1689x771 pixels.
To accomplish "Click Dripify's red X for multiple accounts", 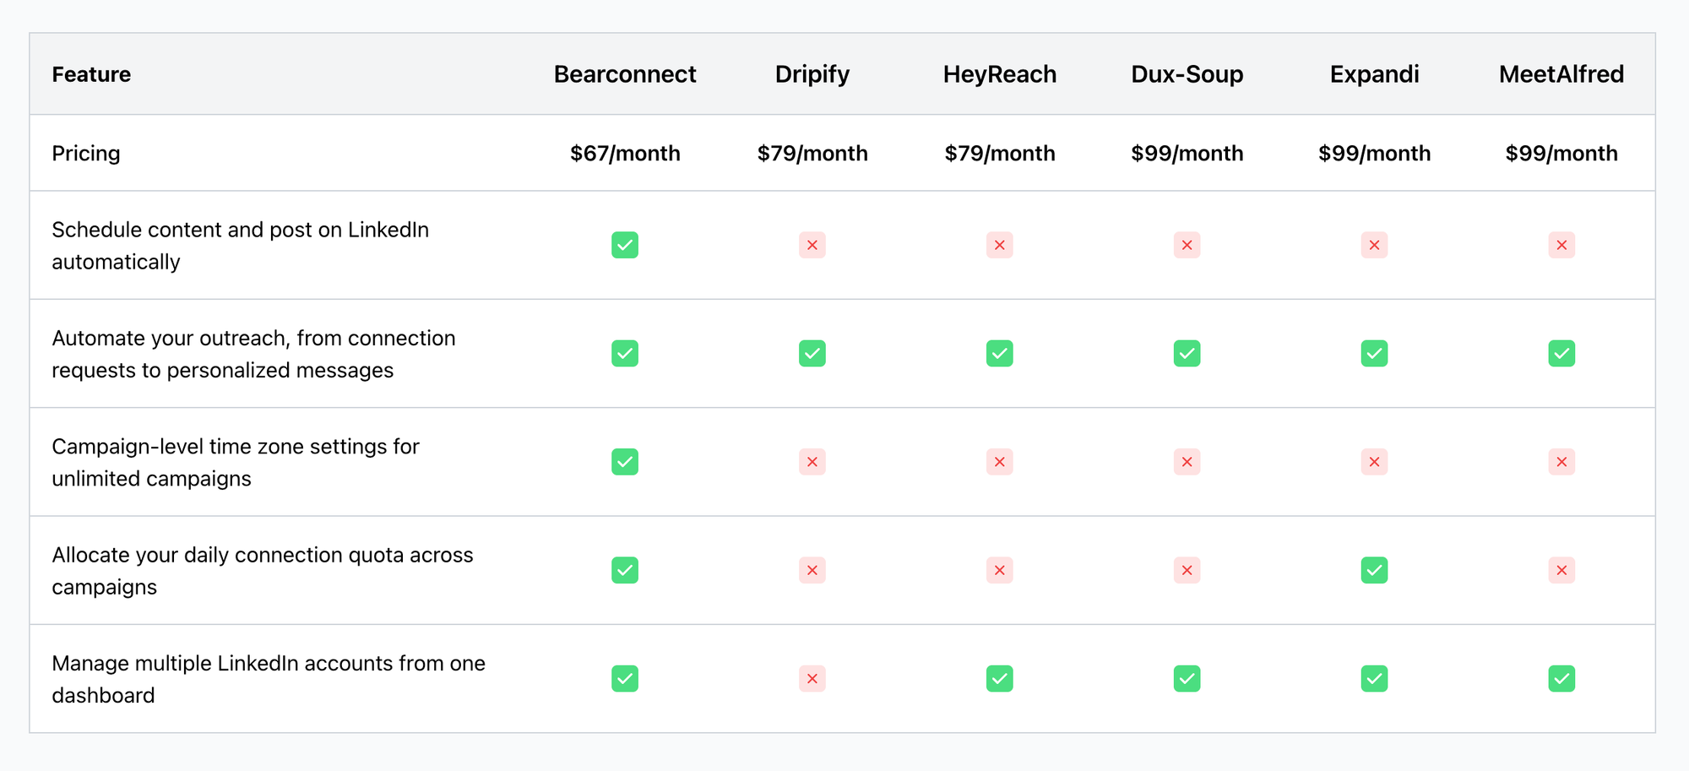I will pos(812,679).
